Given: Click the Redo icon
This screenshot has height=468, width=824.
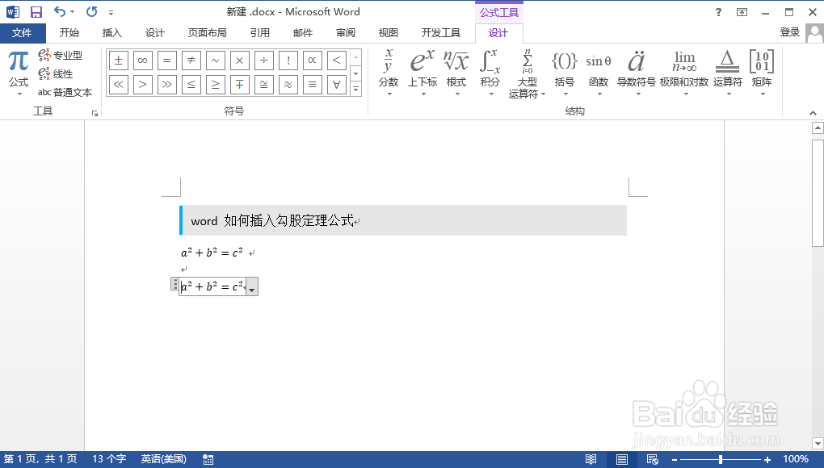Looking at the screenshot, I should click(92, 11).
